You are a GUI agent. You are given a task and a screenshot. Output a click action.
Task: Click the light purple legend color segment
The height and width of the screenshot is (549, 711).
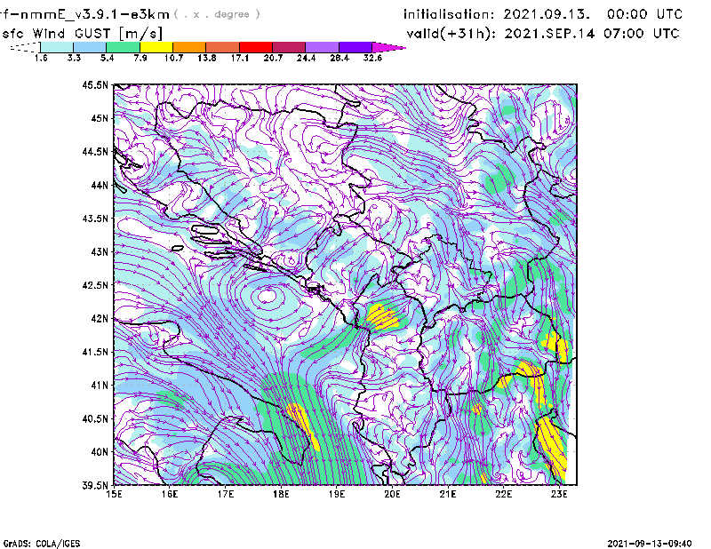(x=323, y=47)
